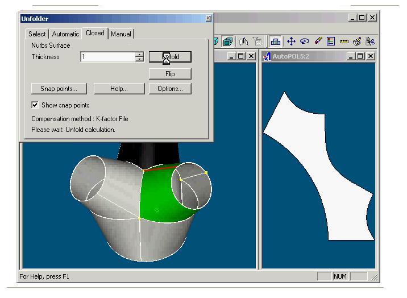Switch to the Select tab
Image resolution: width=407 pixels, height=298 pixels.
point(37,34)
